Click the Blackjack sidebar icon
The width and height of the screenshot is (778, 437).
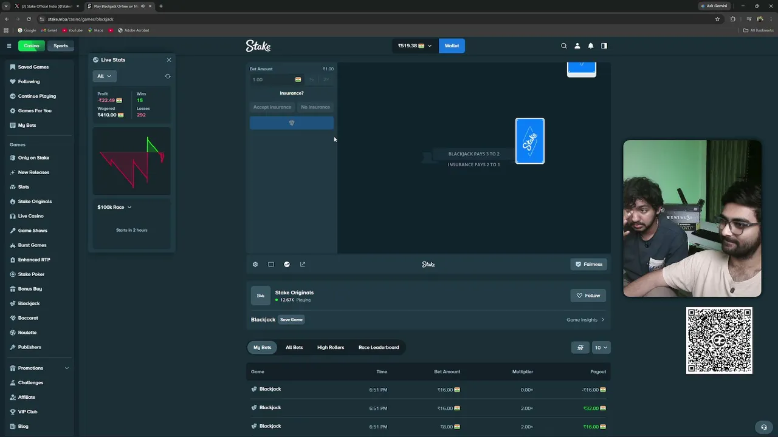tap(13, 303)
